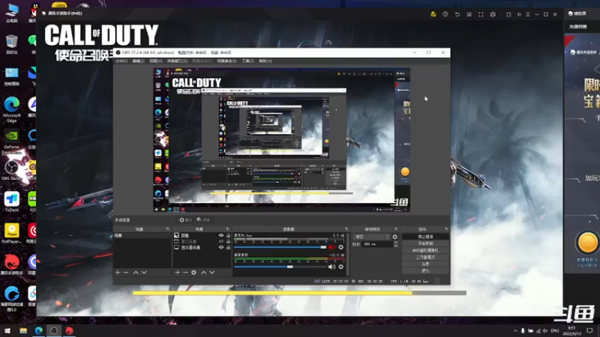This screenshot has width=600, height=337.
Task: Click the Start Recording button
Action: [425, 243]
